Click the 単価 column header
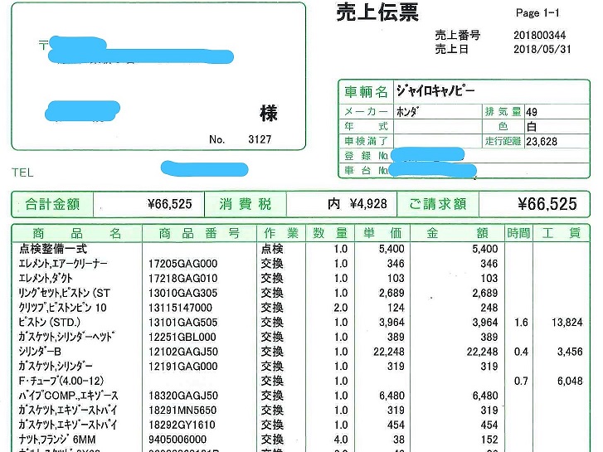 383,233
